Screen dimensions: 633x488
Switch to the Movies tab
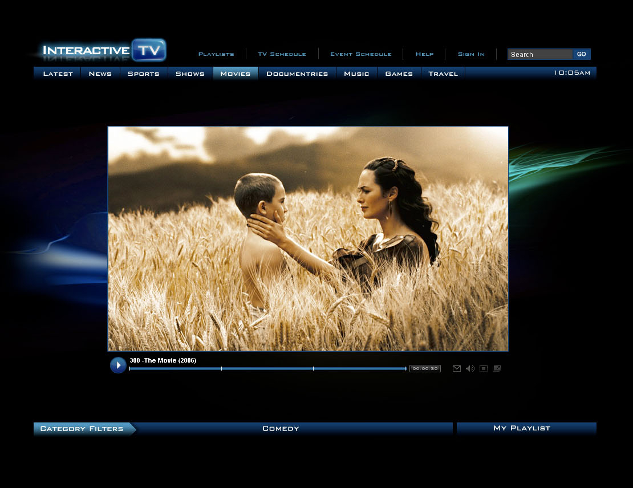tap(236, 74)
